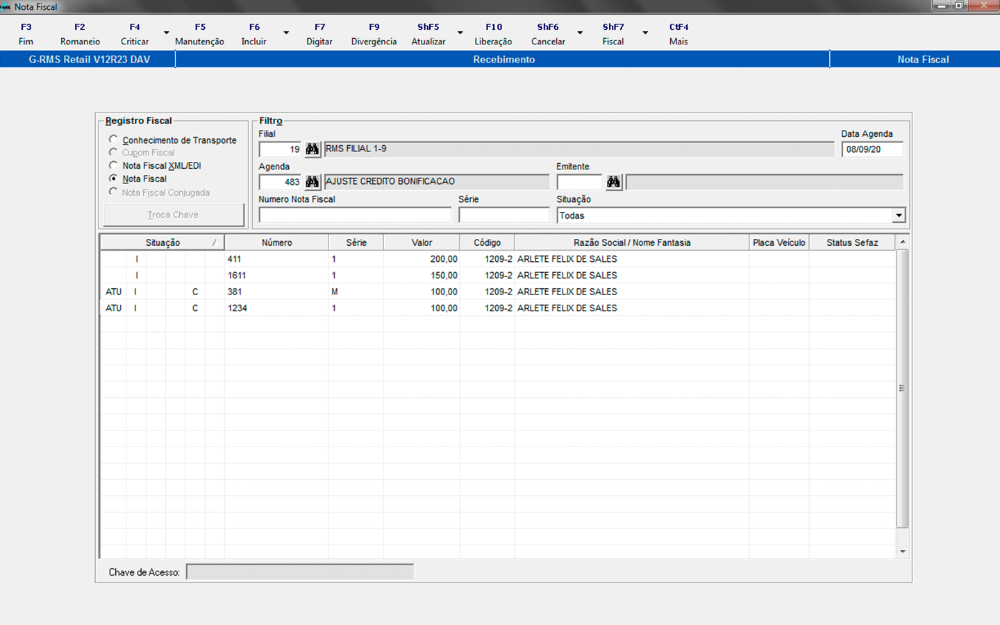
Task: Open F9 Divergência from the toolbar
Action: pos(374,34)
